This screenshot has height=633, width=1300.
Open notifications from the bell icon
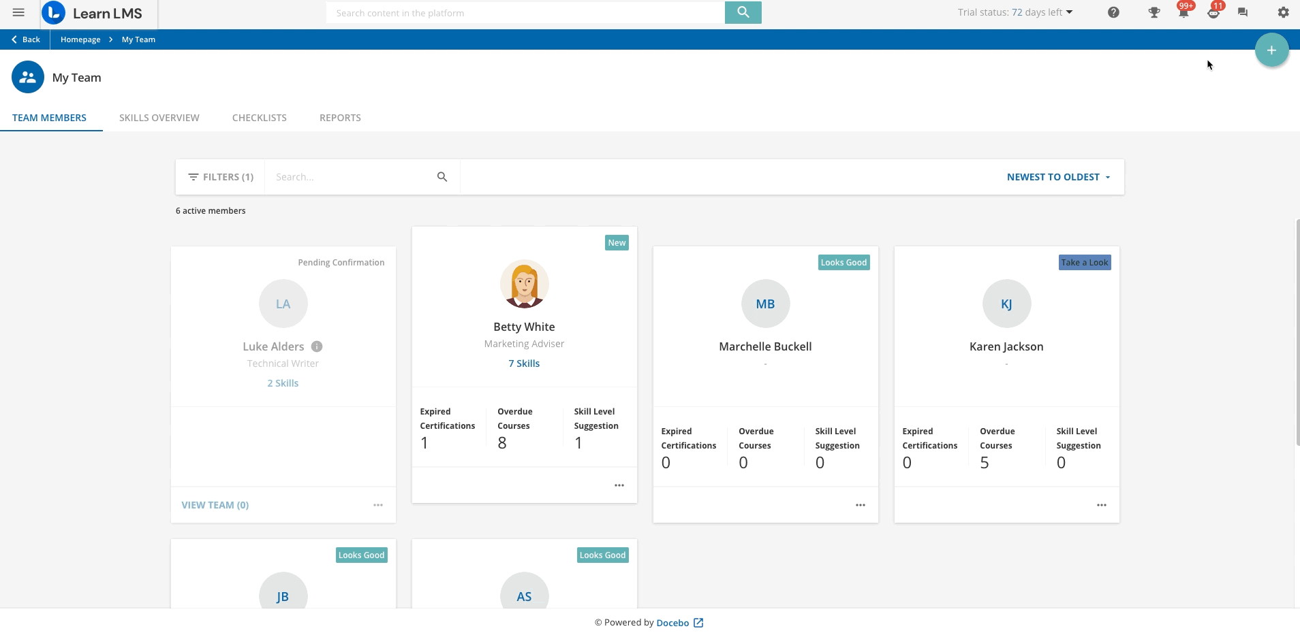[x=1184, y=14]
